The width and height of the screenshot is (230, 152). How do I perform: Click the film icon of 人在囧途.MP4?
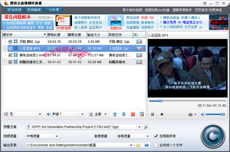(x=16, y=48)
